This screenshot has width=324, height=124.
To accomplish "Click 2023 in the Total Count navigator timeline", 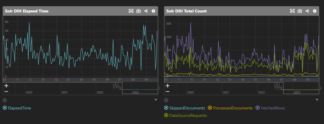I will (x=297, y=93).
